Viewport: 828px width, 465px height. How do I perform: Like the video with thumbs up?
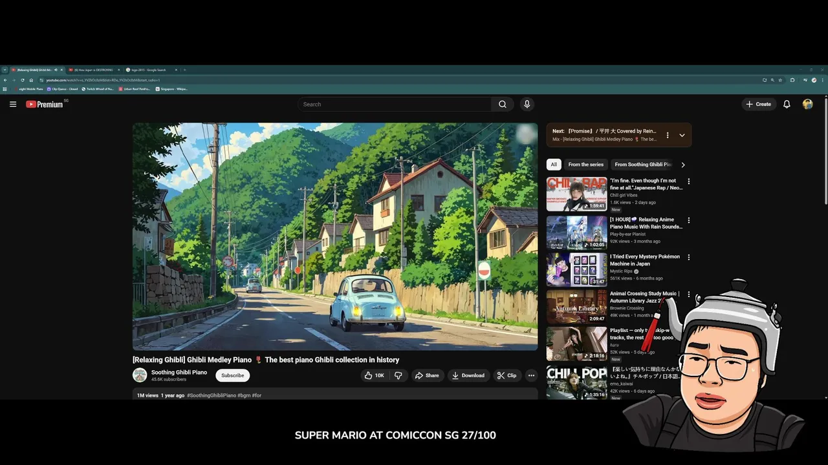375,375
